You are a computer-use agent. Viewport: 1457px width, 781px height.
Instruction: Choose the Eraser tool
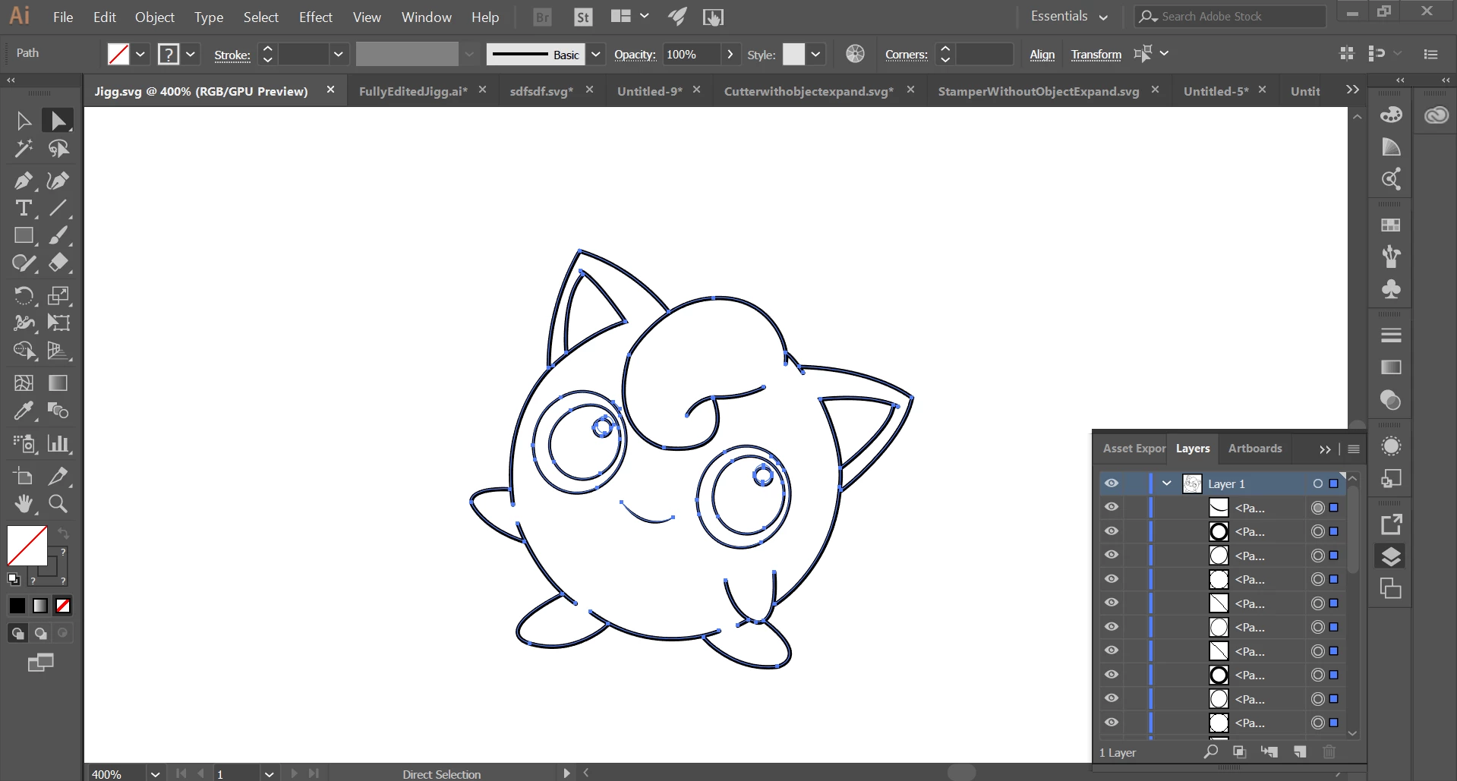pyautogui.click(x=58, y=263)
